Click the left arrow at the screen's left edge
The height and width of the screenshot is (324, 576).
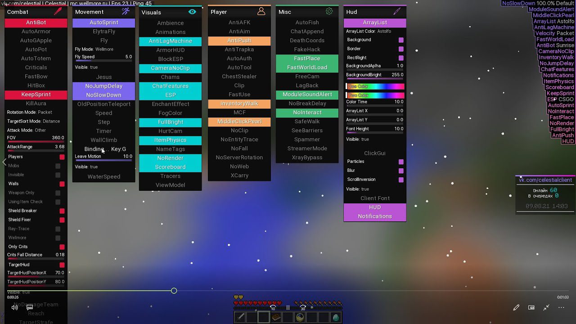point(4,162)
